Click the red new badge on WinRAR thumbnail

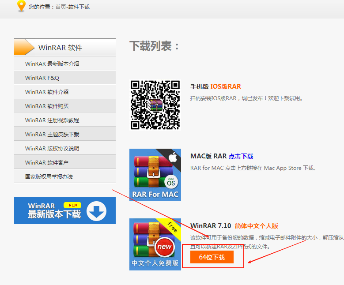point(165,247)
